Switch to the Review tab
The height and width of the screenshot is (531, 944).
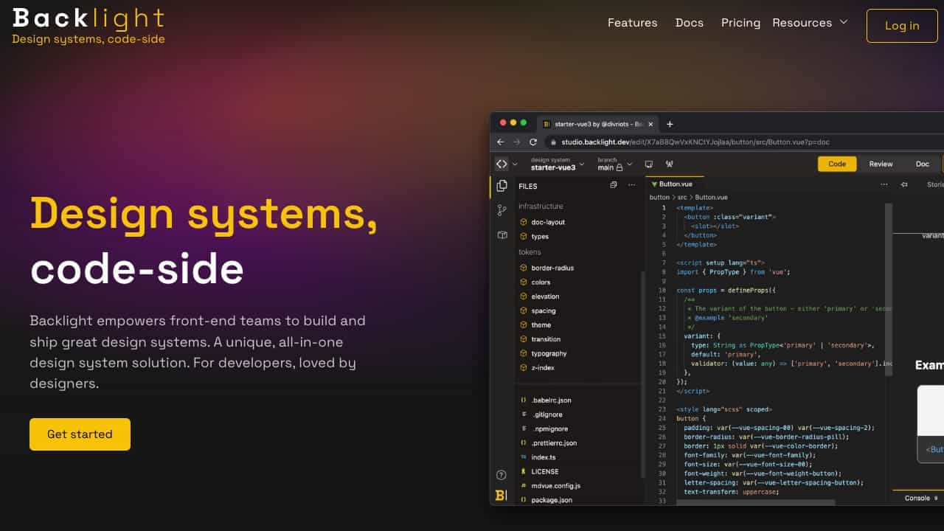click(x=881, y=164)
